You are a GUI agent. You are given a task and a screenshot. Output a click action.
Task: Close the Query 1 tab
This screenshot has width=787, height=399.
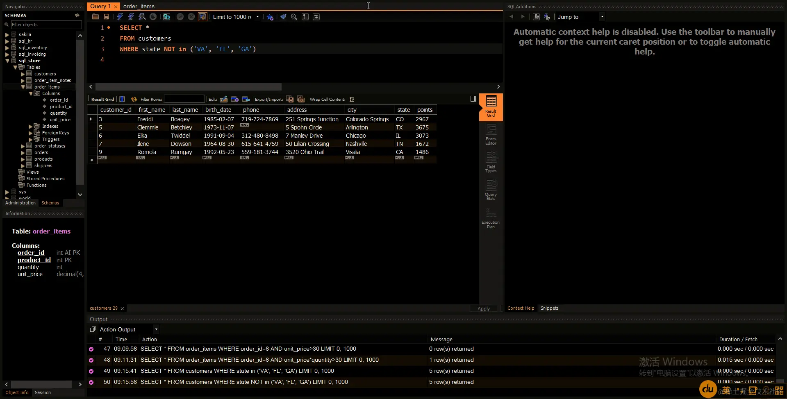(x=116, y=7)
